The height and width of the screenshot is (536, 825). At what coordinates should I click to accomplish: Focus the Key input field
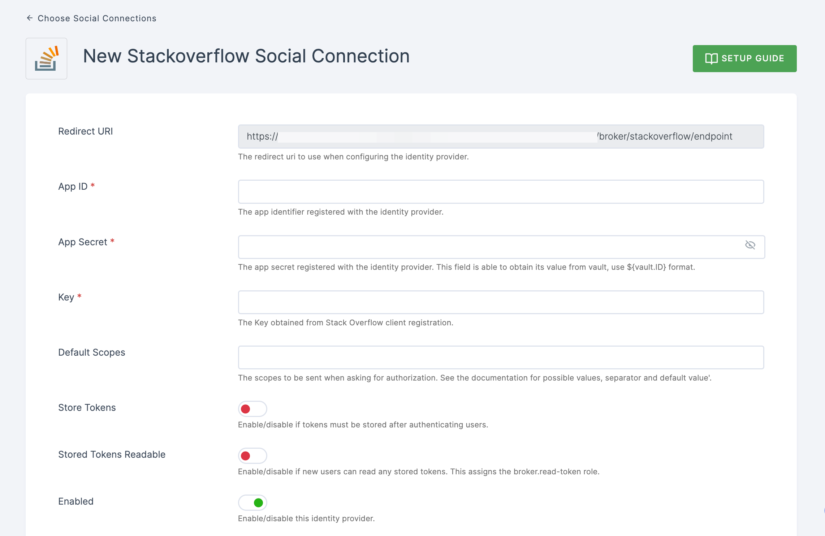[501, 302]
